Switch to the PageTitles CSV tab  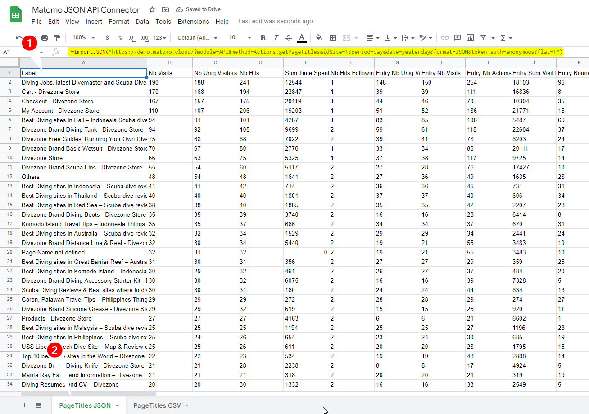pyautogui.click(x=157, y=405)
